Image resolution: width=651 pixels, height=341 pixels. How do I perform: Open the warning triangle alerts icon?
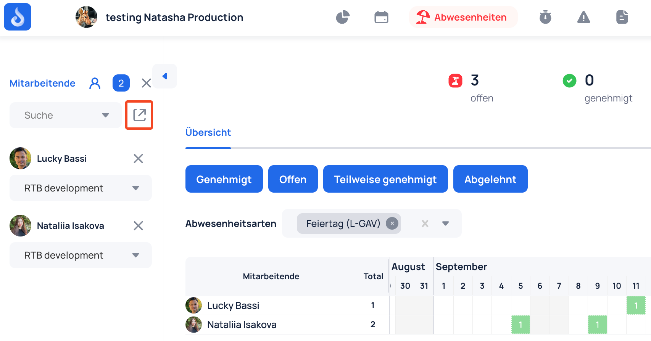click(x=583, y=17)
